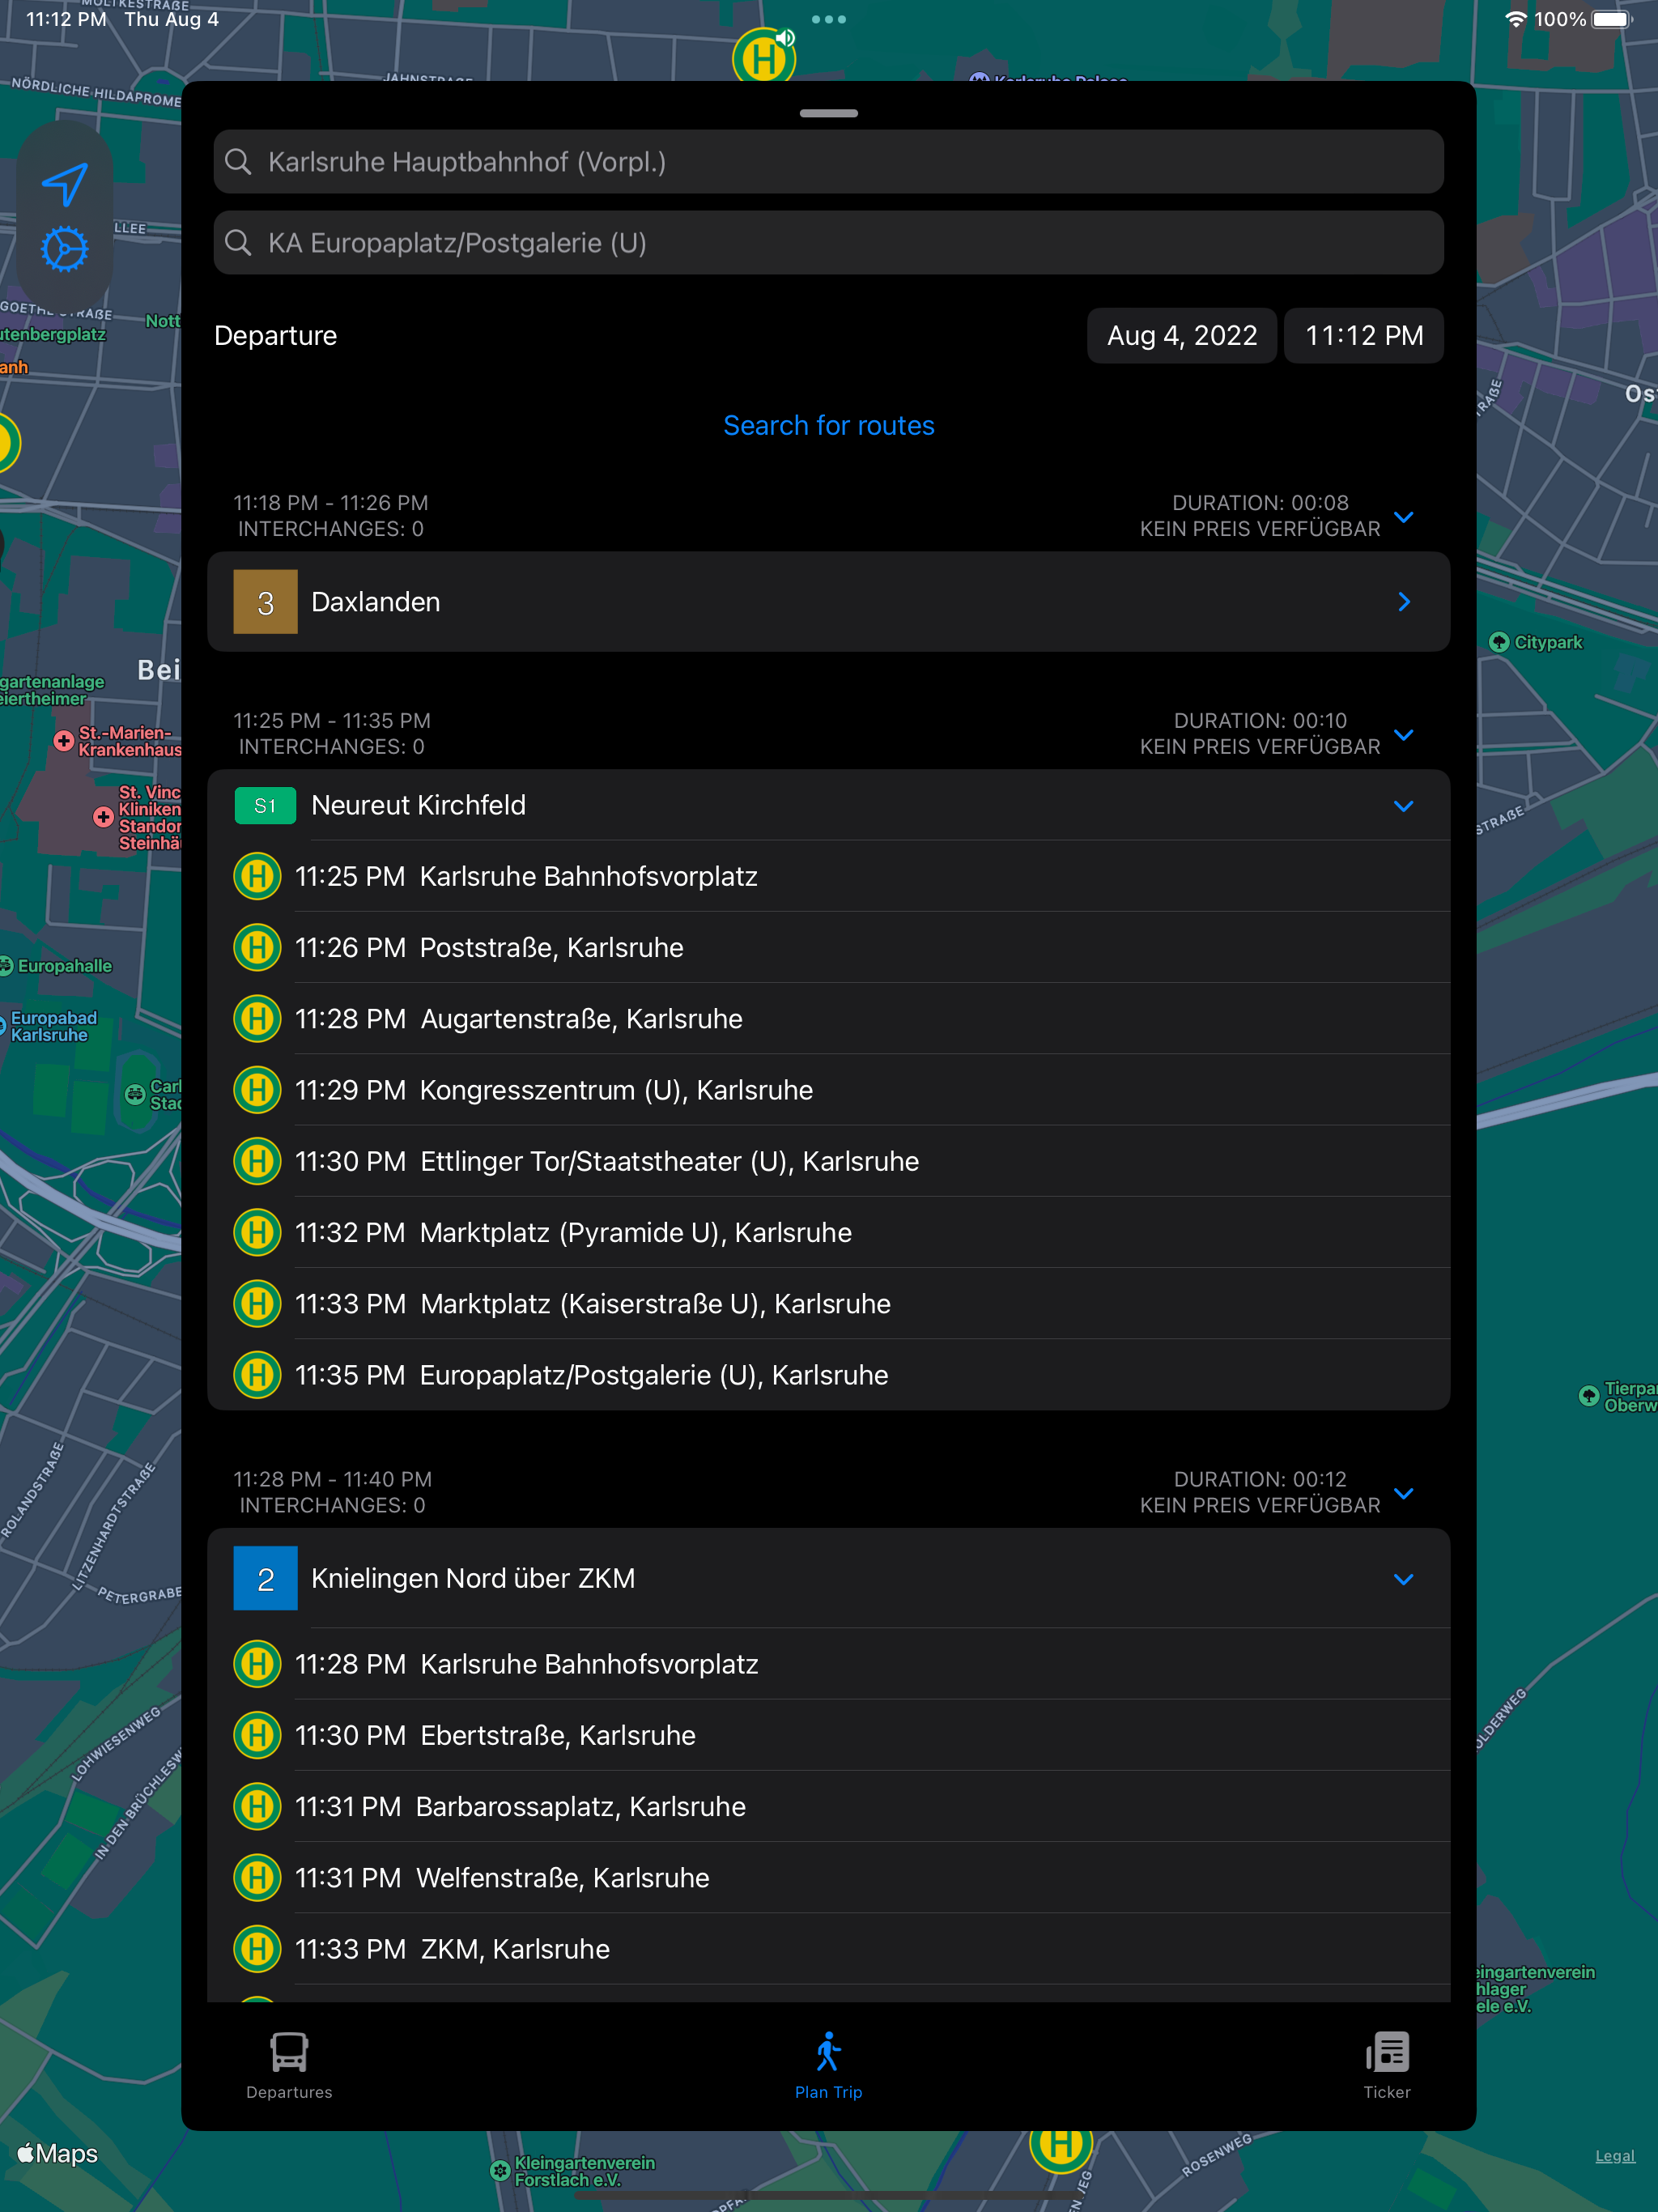
Task: Tap line 3 badge for Daxlanden
Action: [x=265, y=602]
